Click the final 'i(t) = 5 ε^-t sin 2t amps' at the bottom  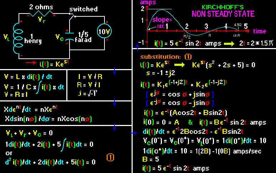coord(176,168)
